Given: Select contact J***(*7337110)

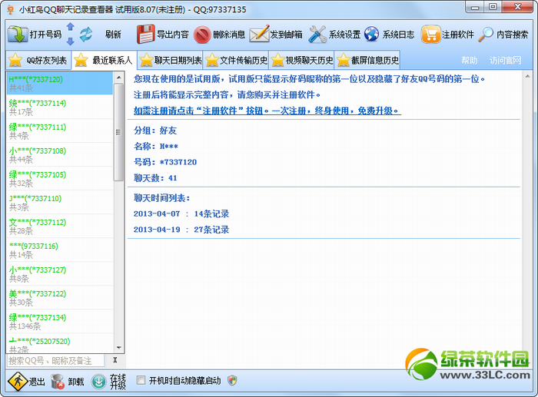Looking at the screenshot, I should tap(60, 203).
